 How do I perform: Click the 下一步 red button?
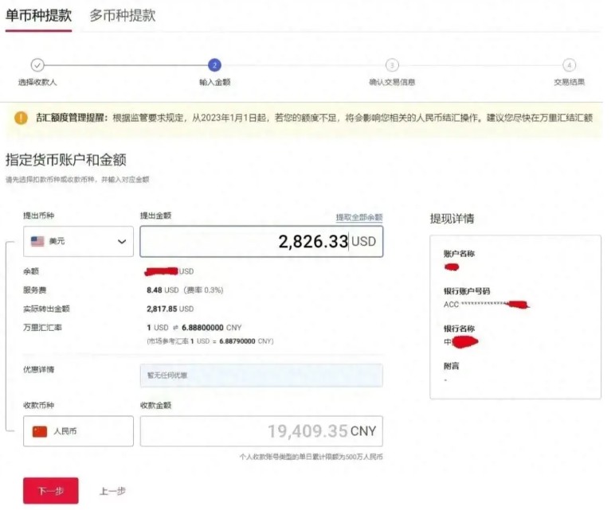click(51, 491)
